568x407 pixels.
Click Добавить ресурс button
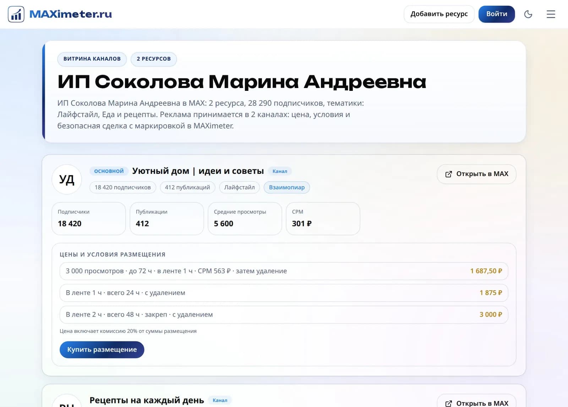click(439, 14)
